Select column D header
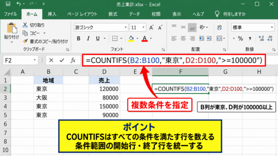 click(x=104, y=71)
